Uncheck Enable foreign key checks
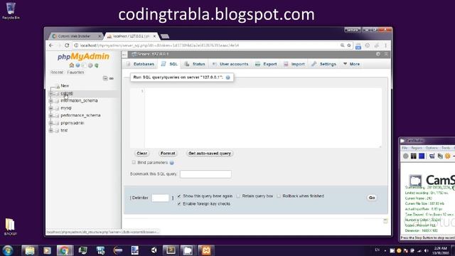 179,204
